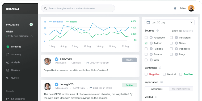This screenshot has height=101, width=202.
Task: Switch to Important mentions tab
Action: [x=181, y=89]
